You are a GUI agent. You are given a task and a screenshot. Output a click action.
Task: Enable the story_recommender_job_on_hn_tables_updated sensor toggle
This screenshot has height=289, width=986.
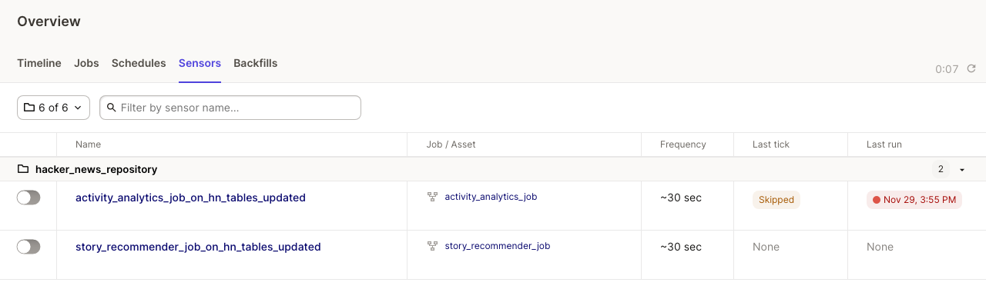pyautogui.click(x=29, y=247)
